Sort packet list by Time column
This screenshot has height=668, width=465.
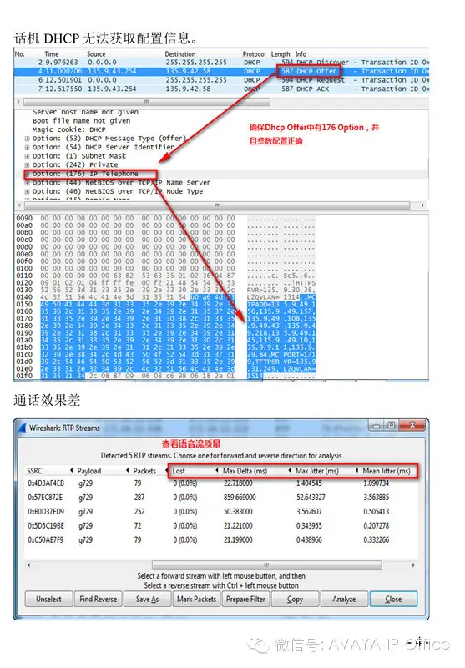coord(52,54)
